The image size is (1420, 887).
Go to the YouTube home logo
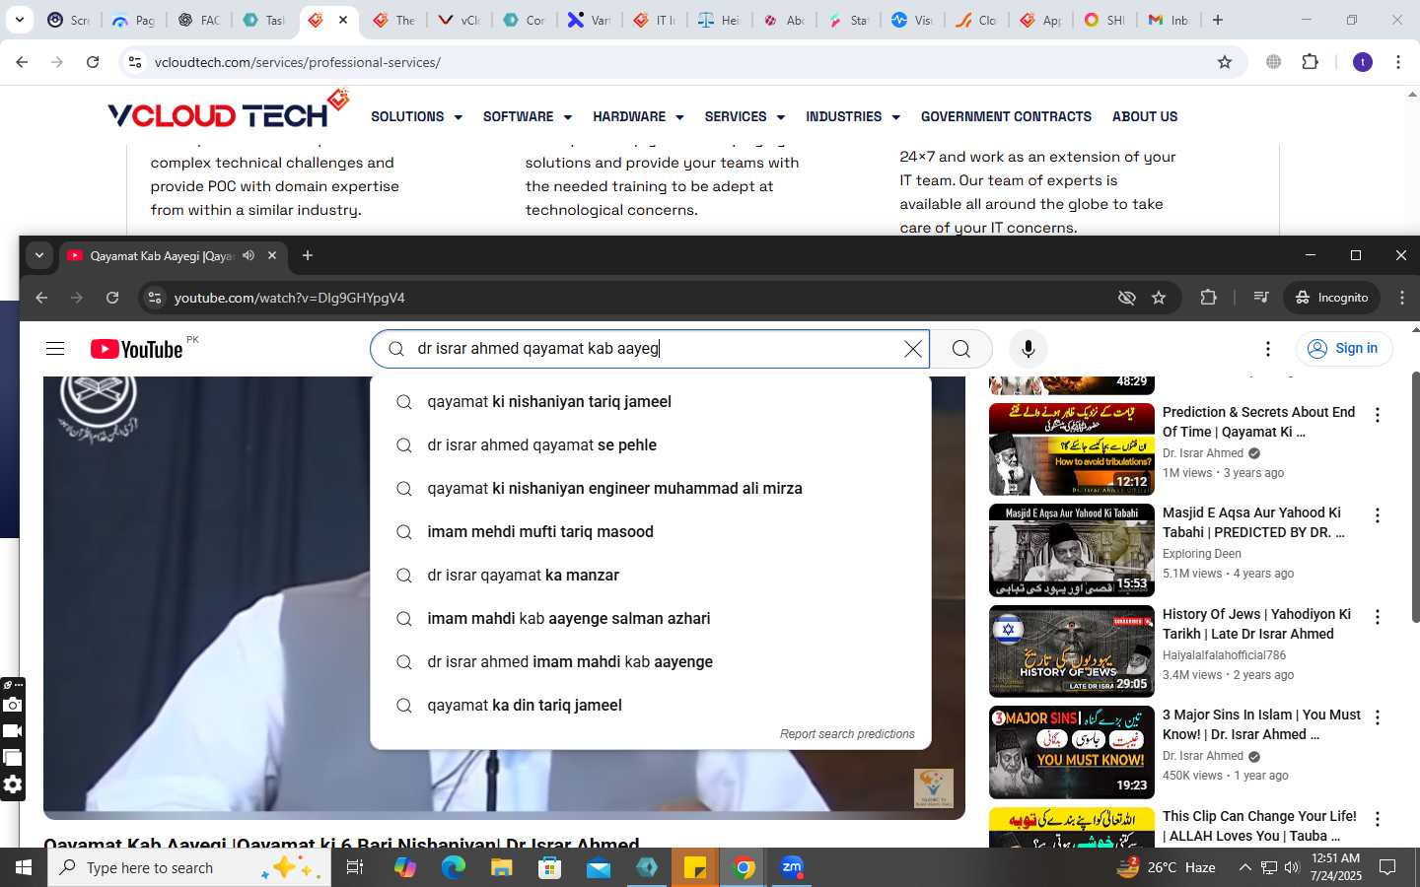tap(138, 349)
